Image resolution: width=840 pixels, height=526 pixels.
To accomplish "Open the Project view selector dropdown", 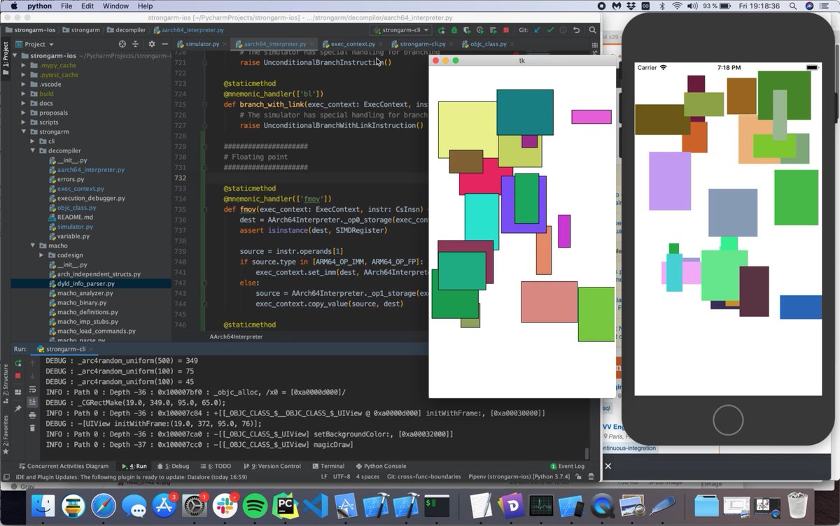I will coord(35,44).
